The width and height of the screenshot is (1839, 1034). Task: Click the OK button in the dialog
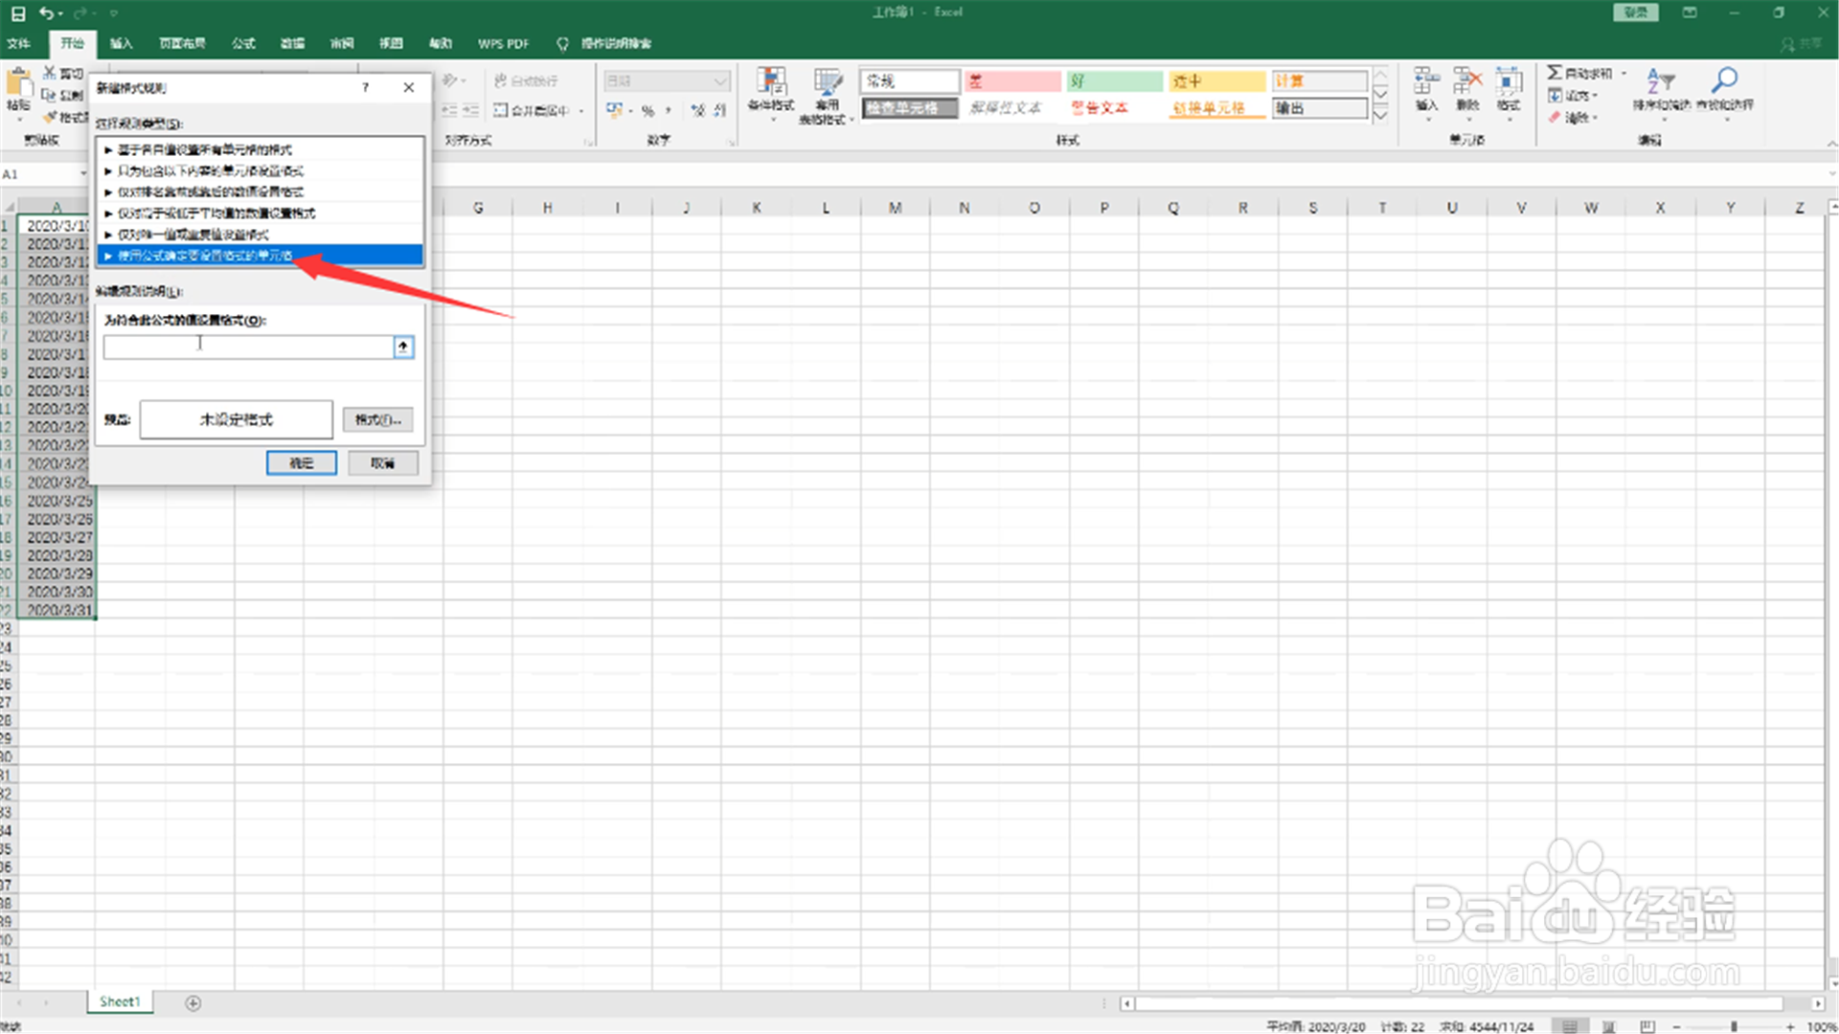click(302, 463)
